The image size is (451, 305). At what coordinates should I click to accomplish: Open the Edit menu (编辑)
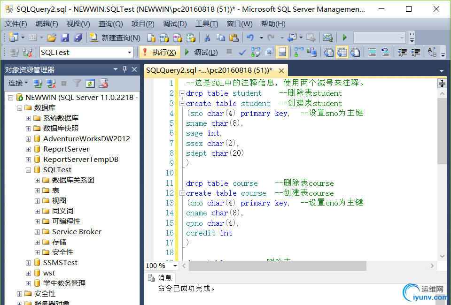(x=47, y=24)
